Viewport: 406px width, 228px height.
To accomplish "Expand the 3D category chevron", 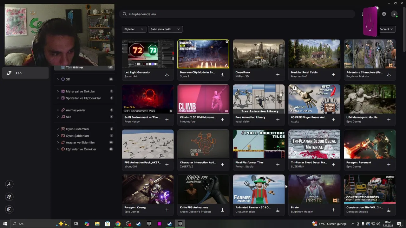I will click(58, 79).
